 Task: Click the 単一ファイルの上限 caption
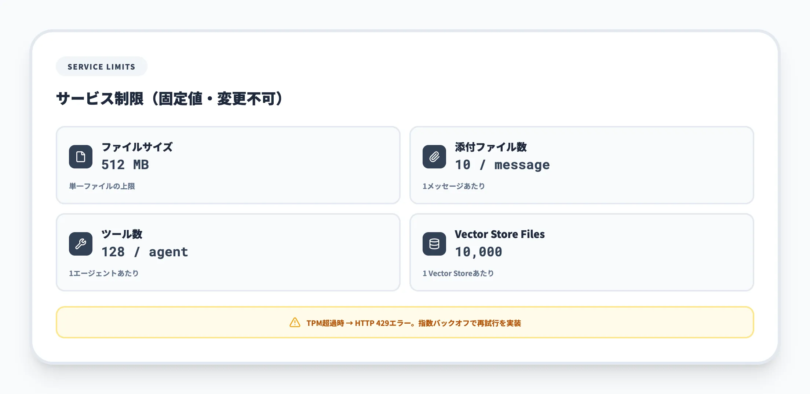(102, 186)
